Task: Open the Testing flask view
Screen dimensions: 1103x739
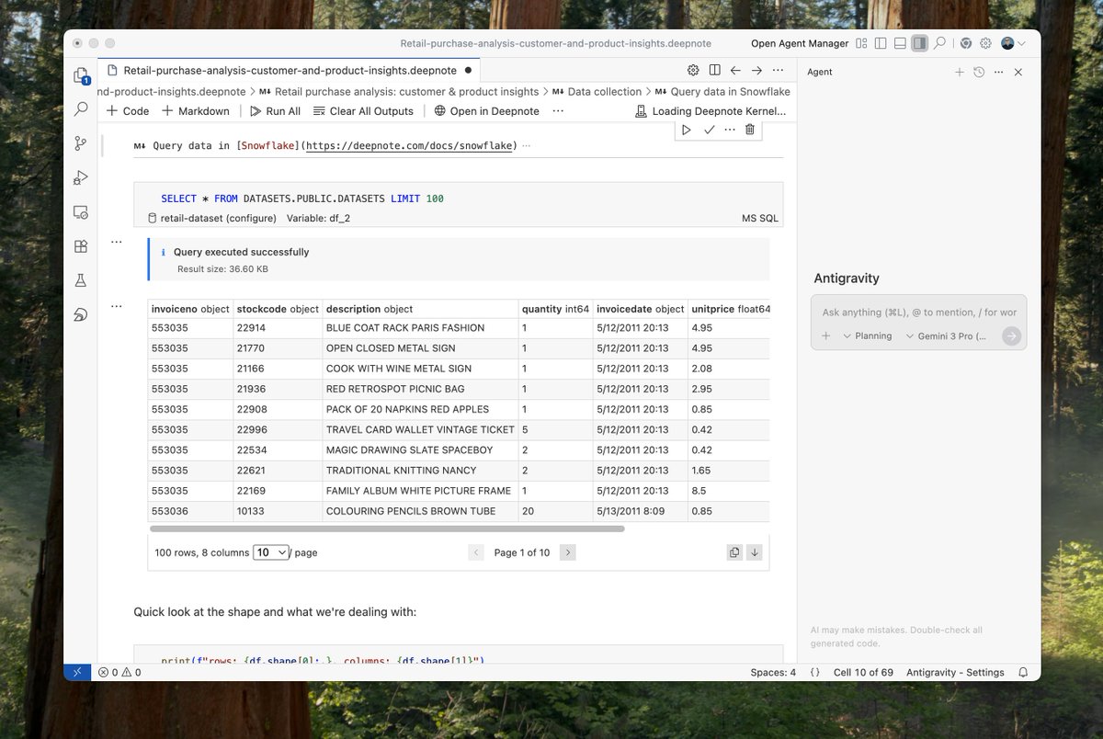Action: click(81, 280)
